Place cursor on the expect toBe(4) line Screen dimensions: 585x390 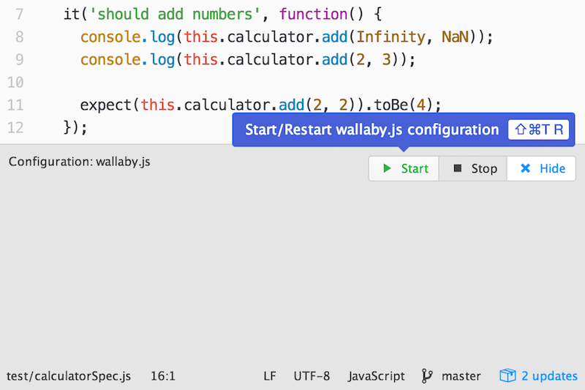(260, 105)
